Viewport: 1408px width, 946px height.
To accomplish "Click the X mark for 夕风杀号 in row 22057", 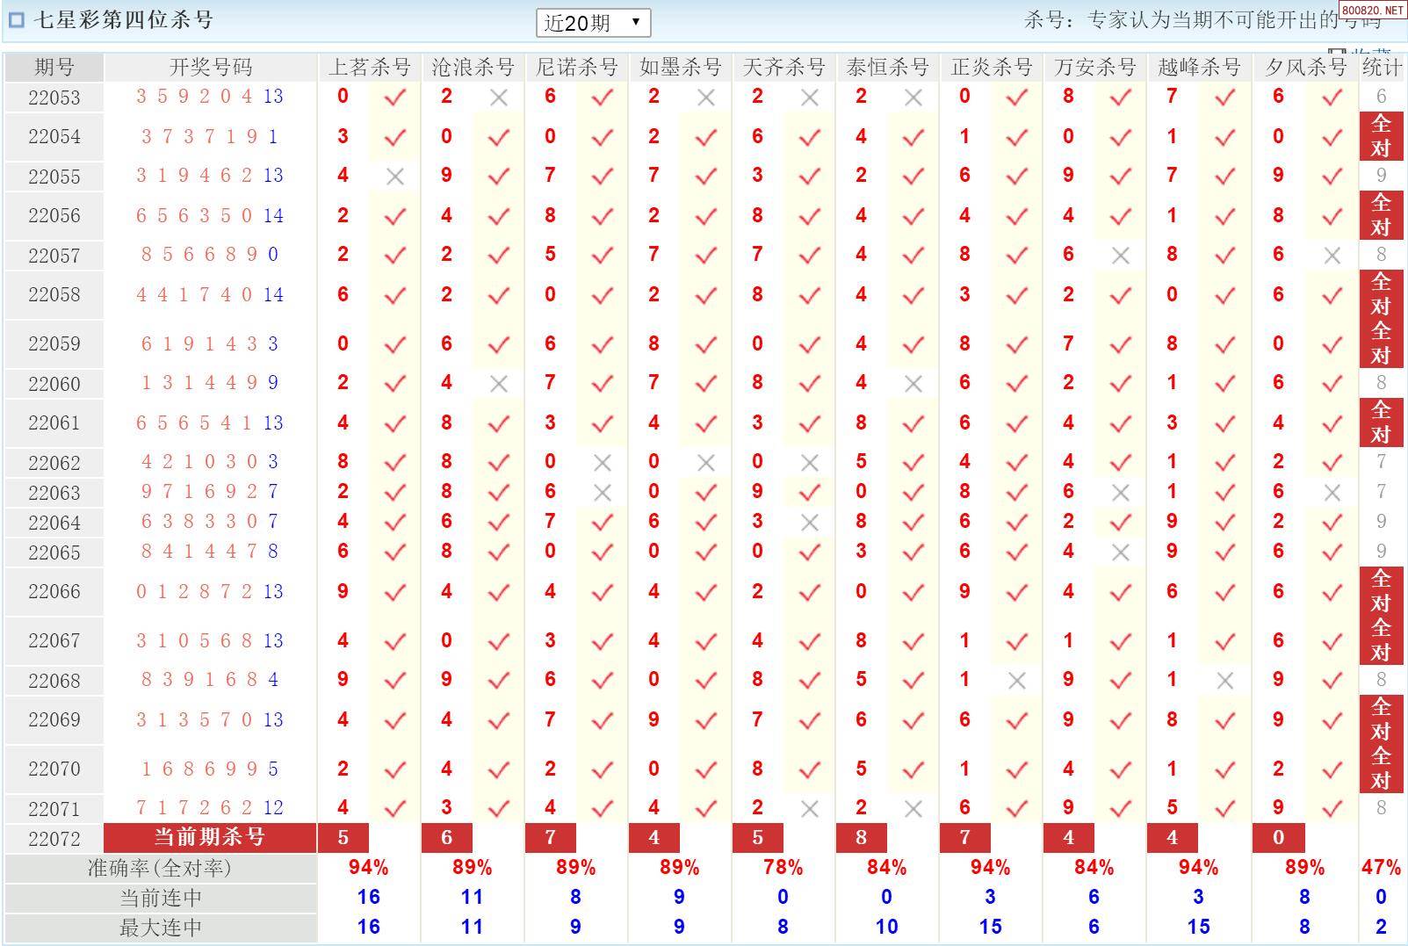I will click(1332, 256).
